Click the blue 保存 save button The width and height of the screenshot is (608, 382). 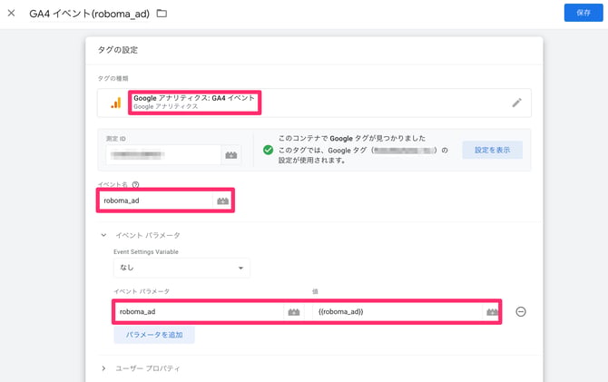(583, 13)
